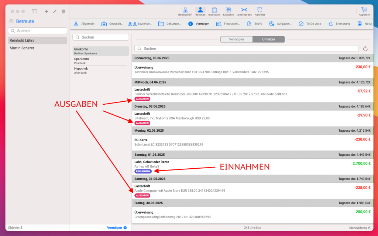Image resolution: width=378 pixels, height=236 pixels.
Task: Open the Aufgaben section
Action: 281,24
